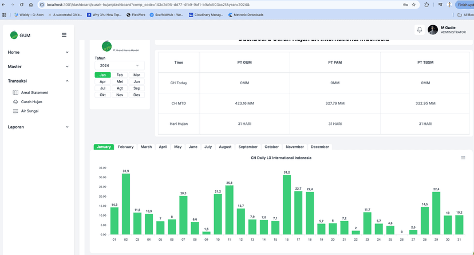The height and width of the screenshot is (255, 474).
Task: Open the Wieldy - G-Axon bookmark
Action: tap(29, 14)
